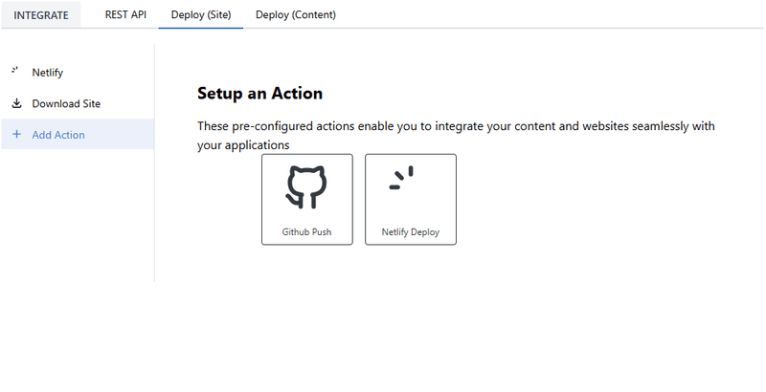
Task: Select the Netlify sidebar label
Action: click(48, 73)
